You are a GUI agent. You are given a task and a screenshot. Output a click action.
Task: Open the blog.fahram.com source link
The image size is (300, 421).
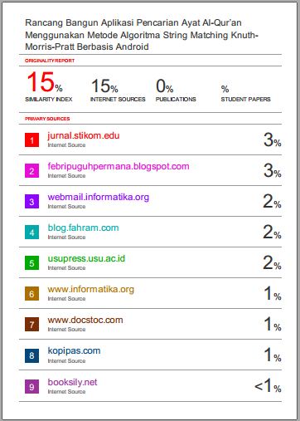tap(83, 228)
